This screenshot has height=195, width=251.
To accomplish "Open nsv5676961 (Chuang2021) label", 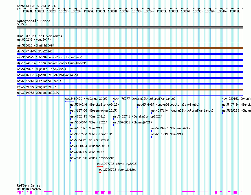I will 133,122.
